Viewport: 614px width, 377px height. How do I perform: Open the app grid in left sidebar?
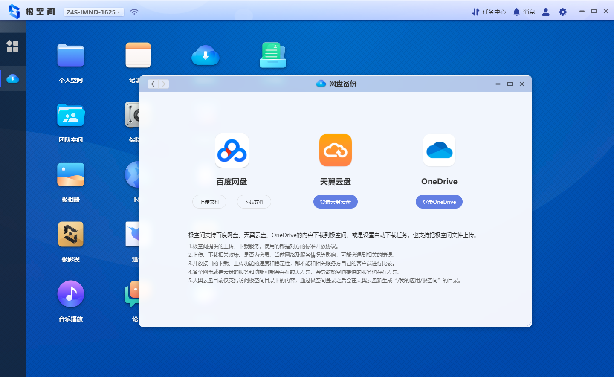click(x=13, y=46)
